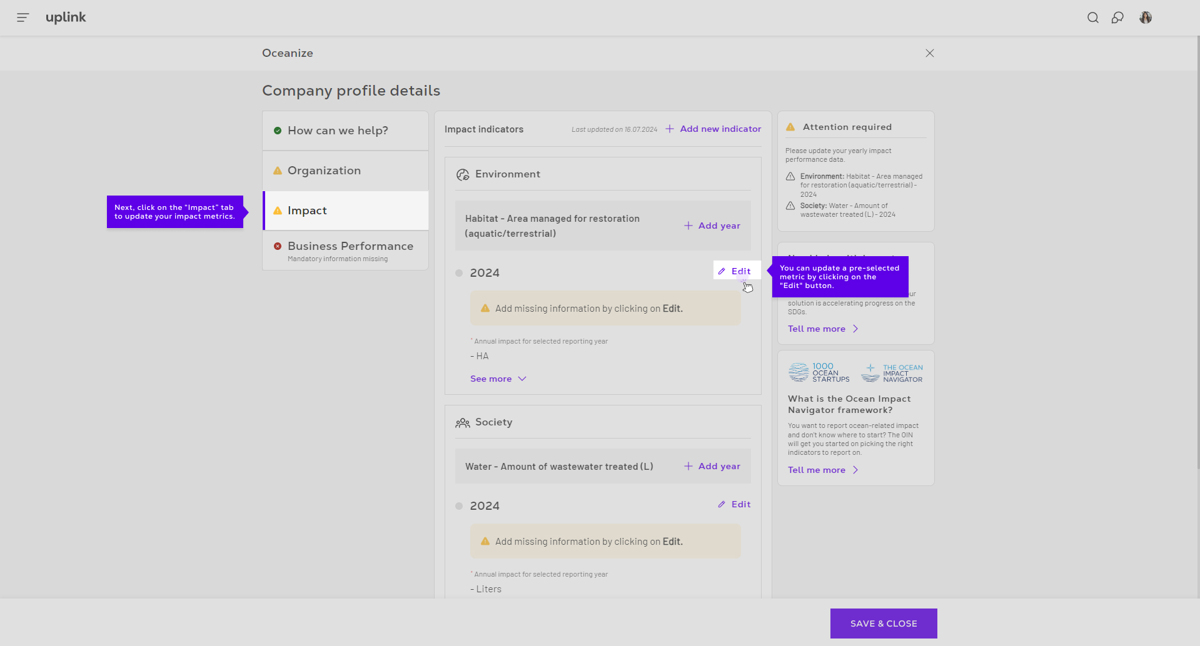Expand See more under Habitat 2024
The width and height of the screenshot is (1200, 646).
click(x=498, y=379)
